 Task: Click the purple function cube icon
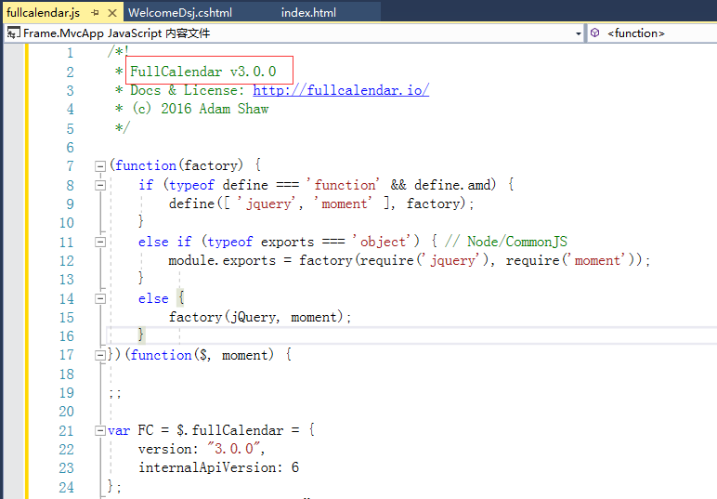[595, 33]
